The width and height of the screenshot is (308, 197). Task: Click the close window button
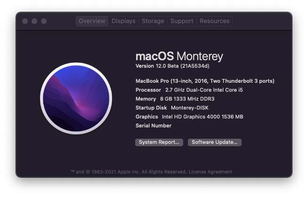[x=25, y=21]
